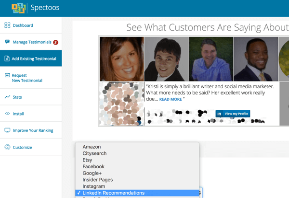Click the red 3 notification badge
This screenshot has height=198, width=289.
pyautogui.click(x=55, y=42)
